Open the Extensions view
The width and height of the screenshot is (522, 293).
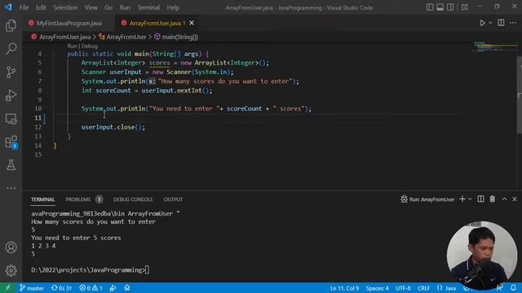[11, 142]
